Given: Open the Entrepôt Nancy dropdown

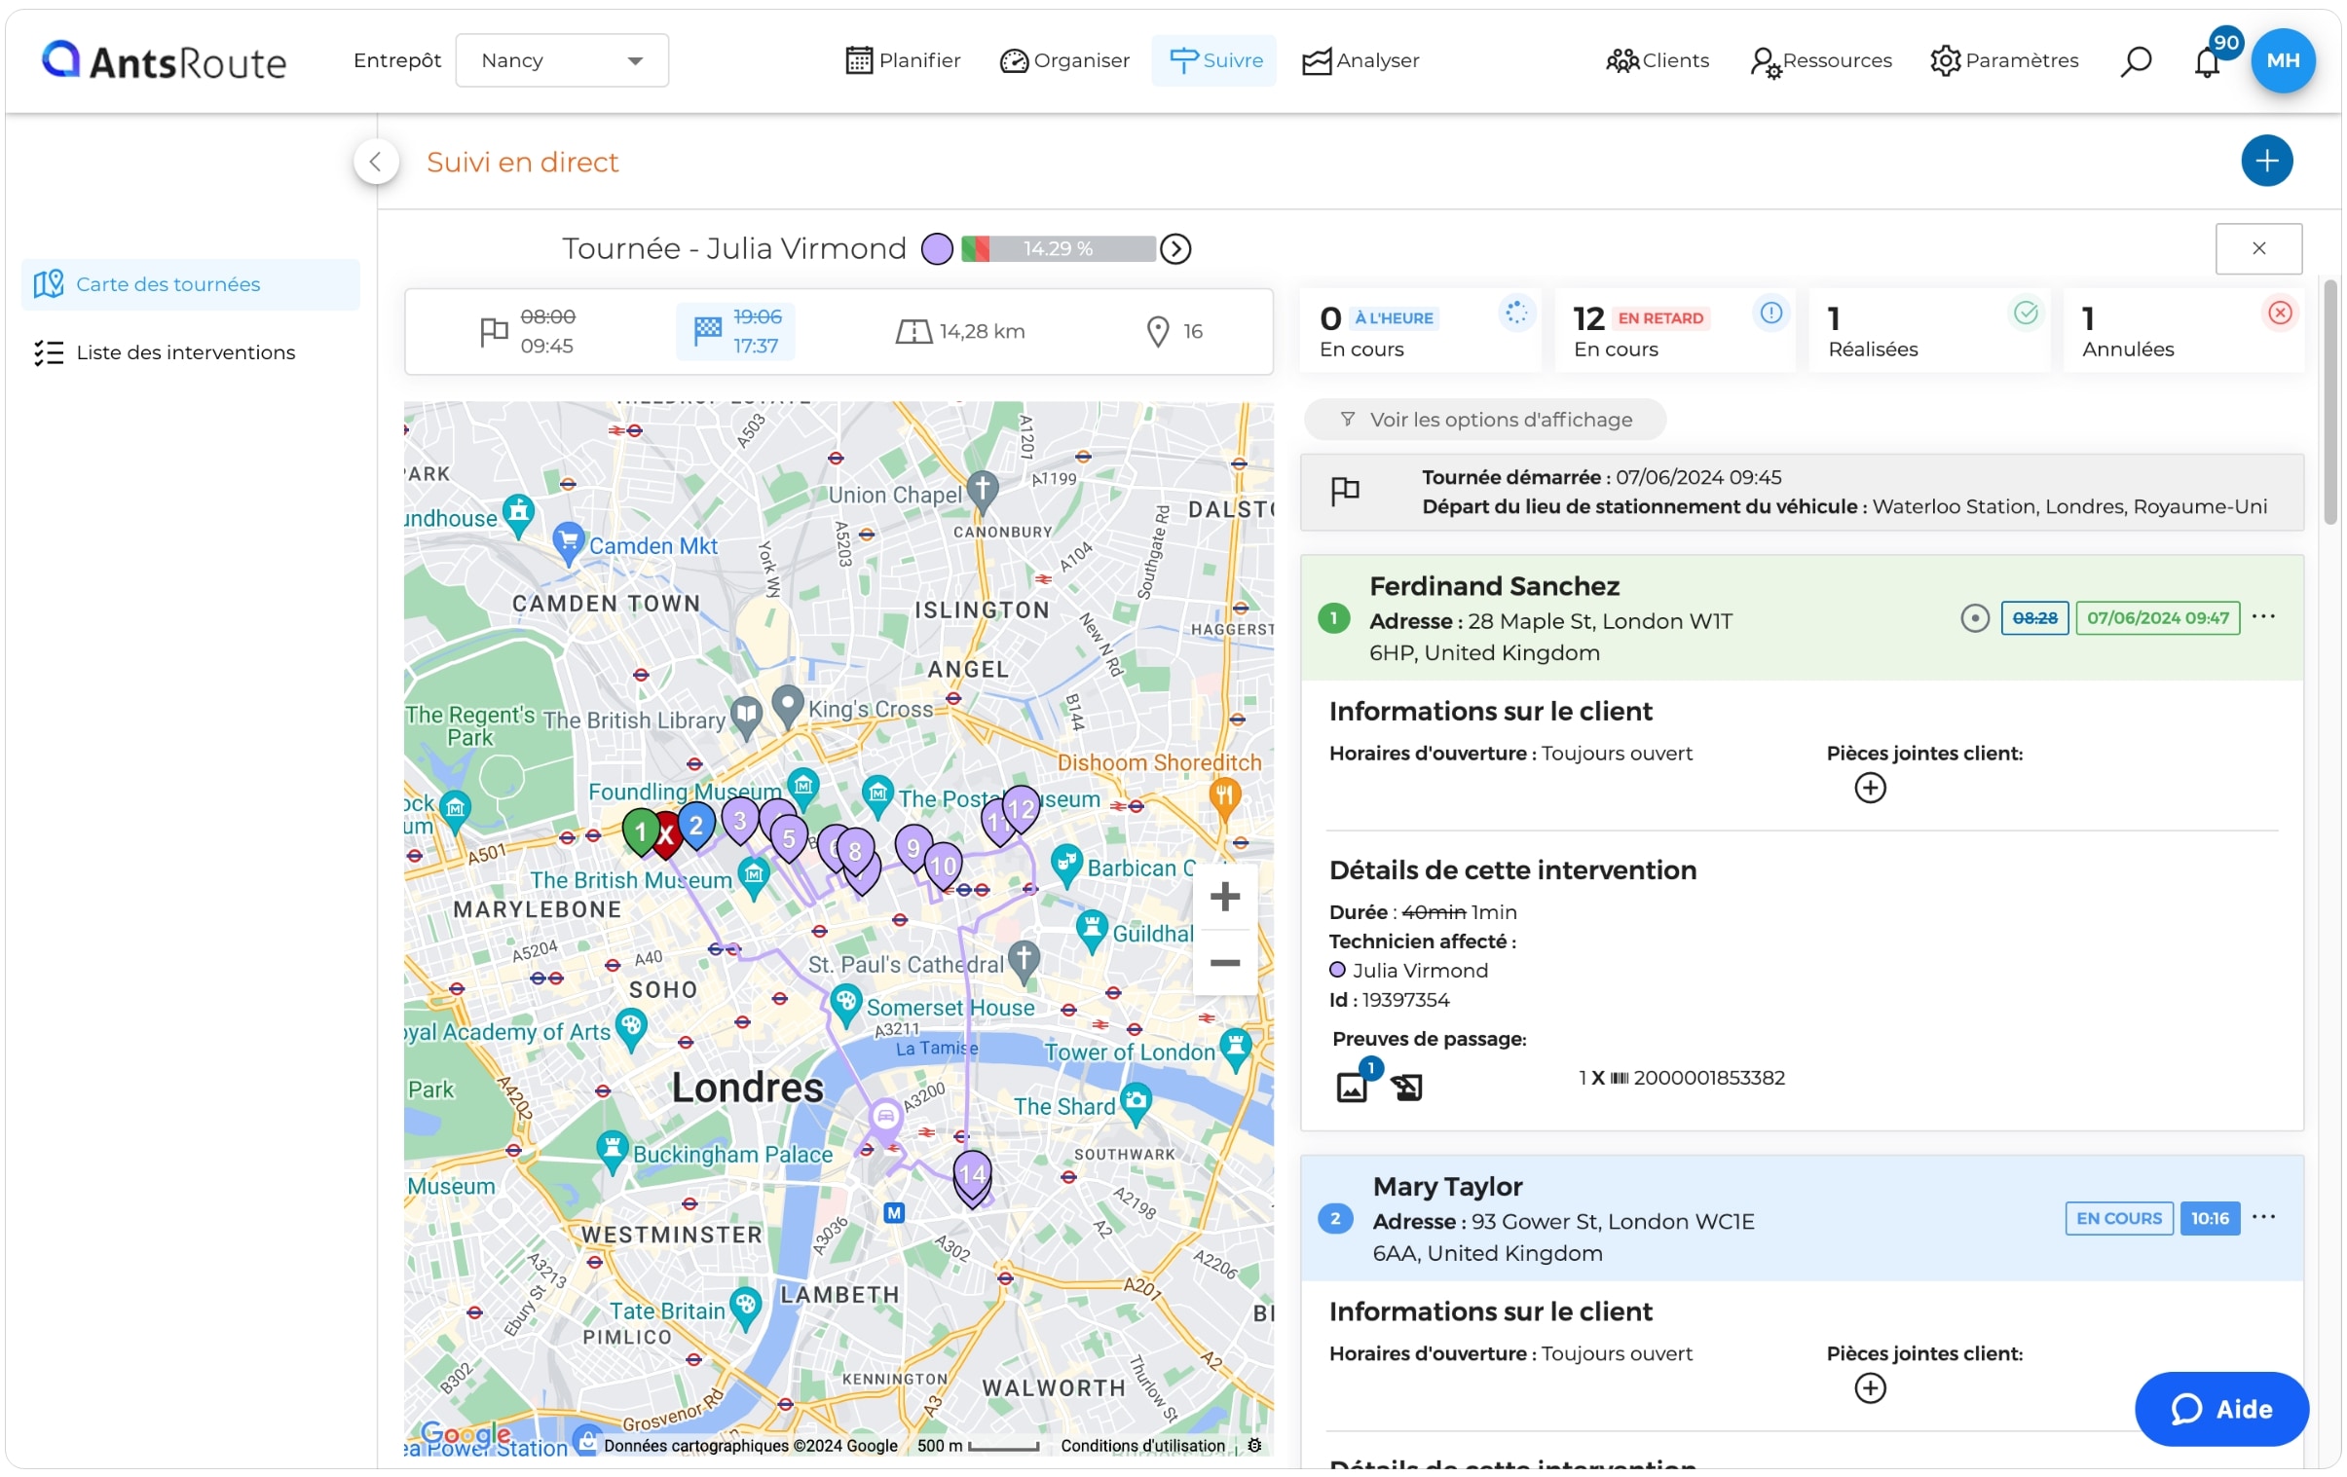Looking at the screenshot, I should click(562, 60).
